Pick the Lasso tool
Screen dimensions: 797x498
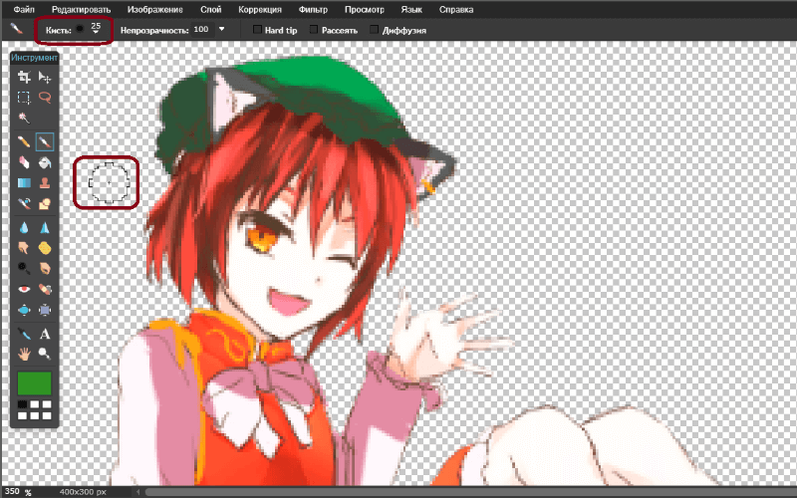[45, 98]
